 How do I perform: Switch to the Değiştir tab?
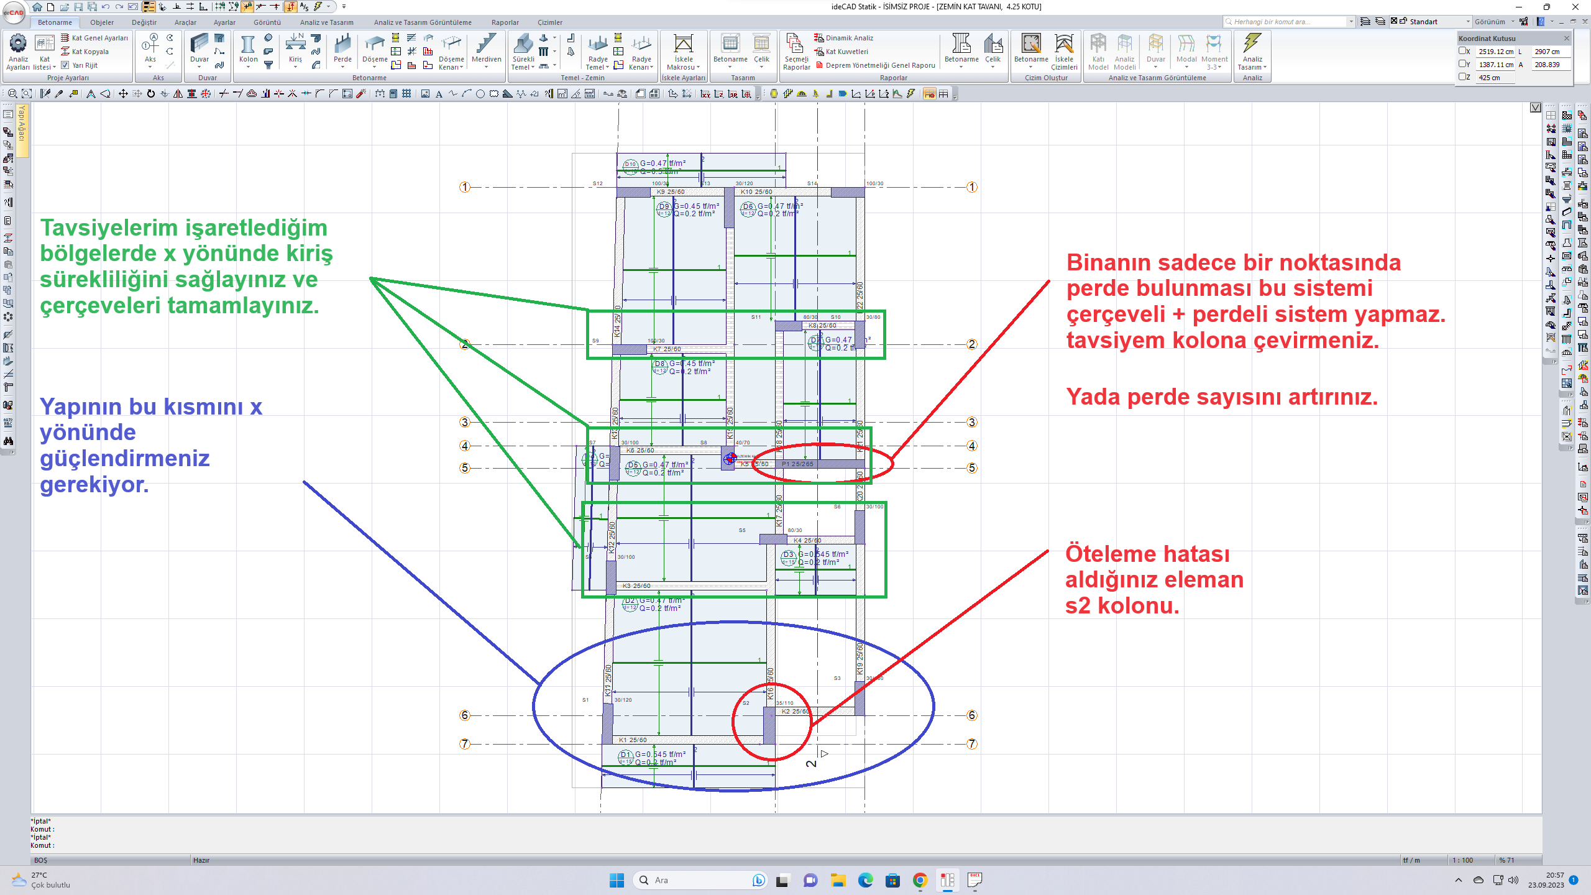(x=144, y=22)
